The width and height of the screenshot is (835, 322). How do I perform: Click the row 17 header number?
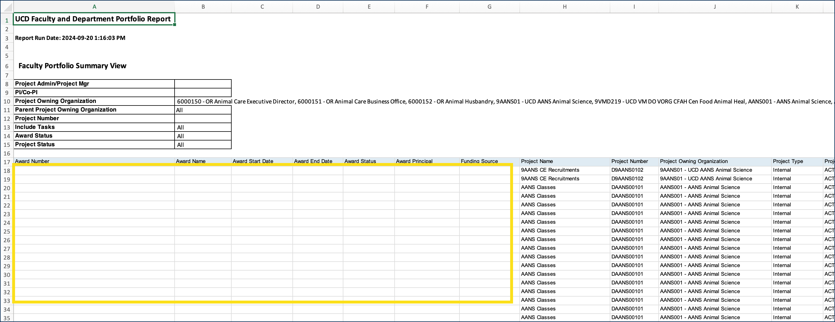click(x=7, y=162)
